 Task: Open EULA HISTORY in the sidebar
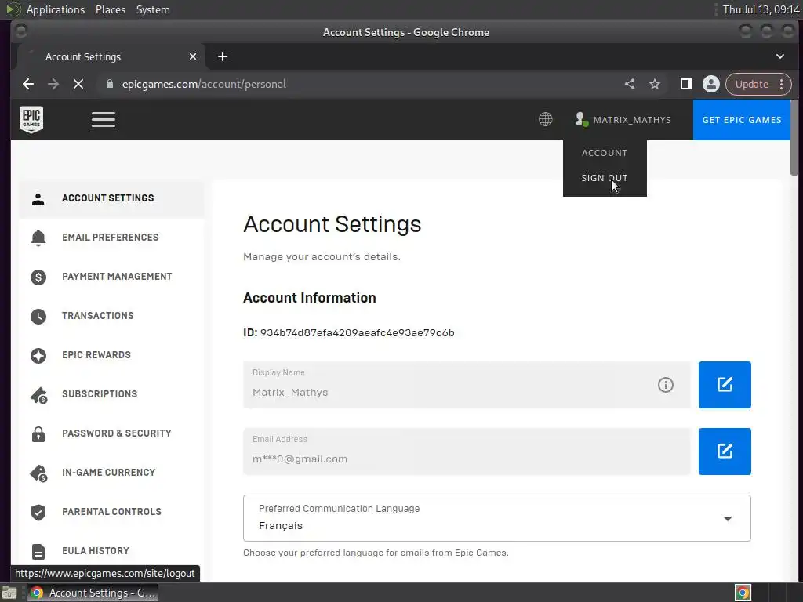coord(96,551)
